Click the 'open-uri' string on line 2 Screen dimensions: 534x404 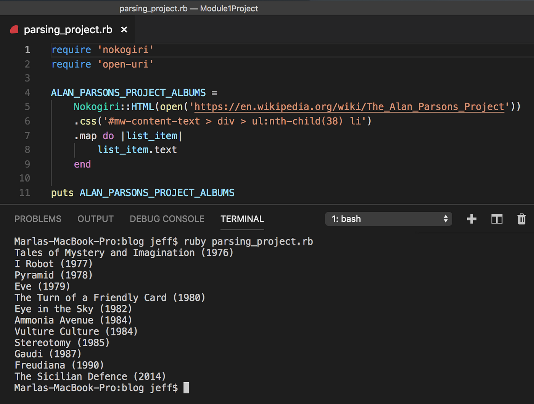click(125, 64)
